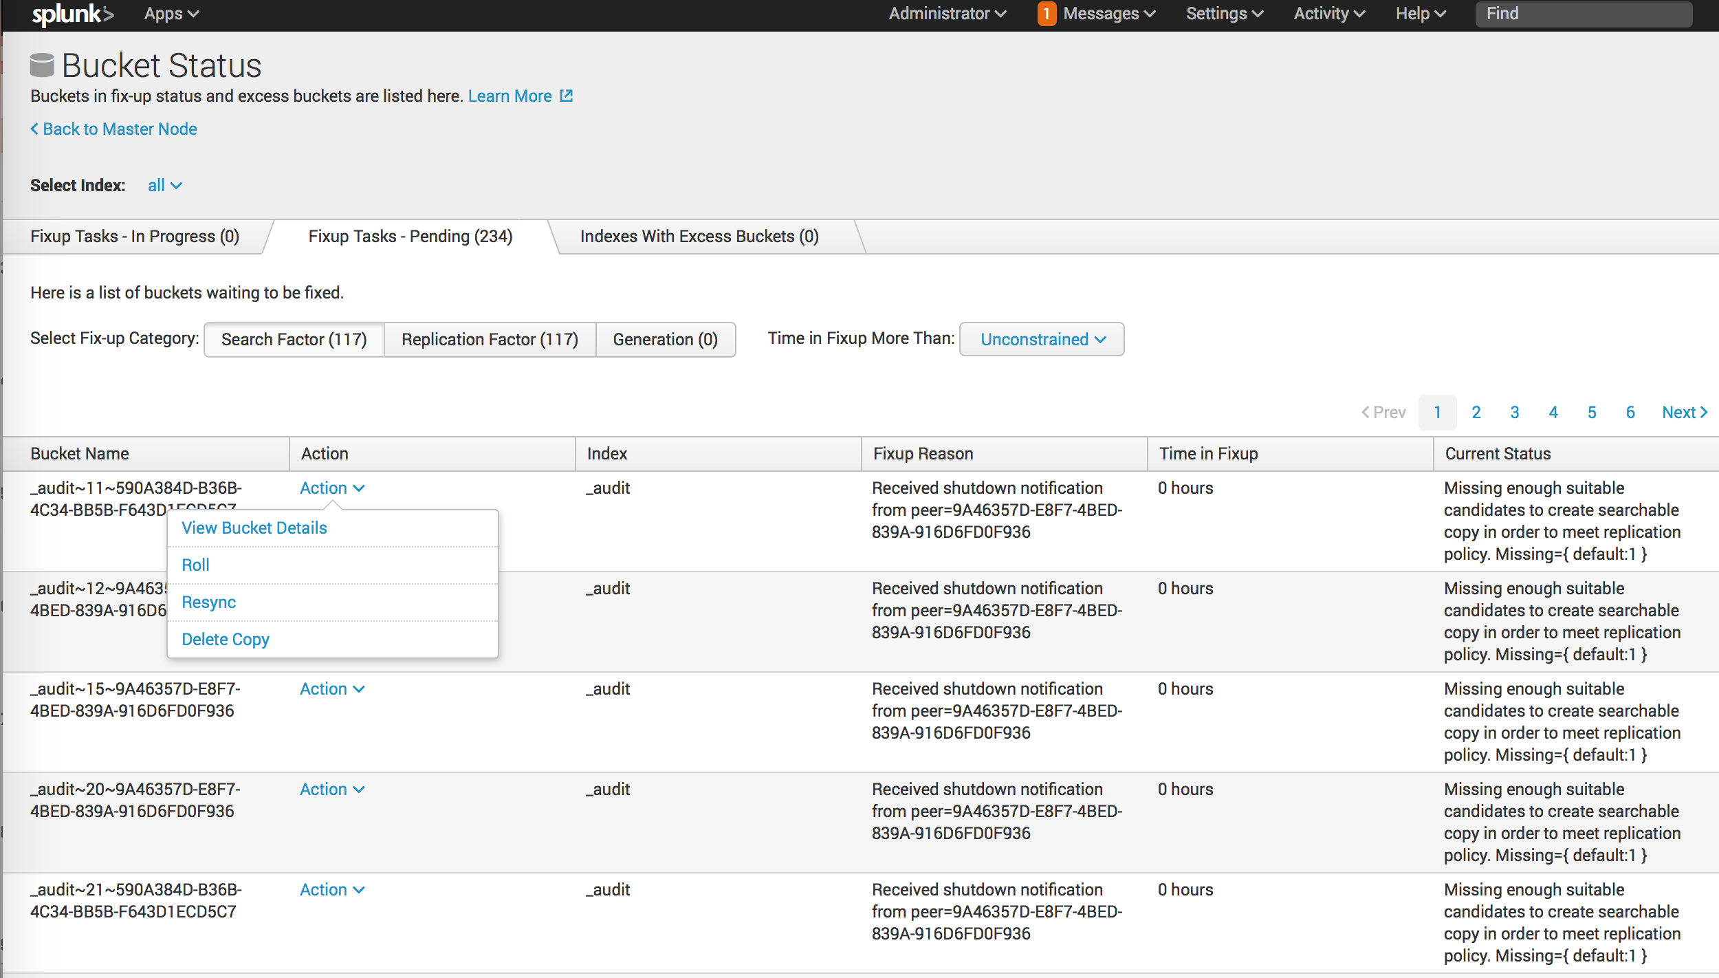This screenshot has width=1719, height=978.
Task: Go to the Next results page
Action: click(1684, 412)
